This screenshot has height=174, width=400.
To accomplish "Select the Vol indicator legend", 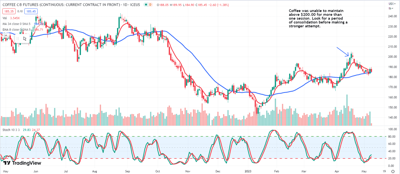I will click(4, 18).
